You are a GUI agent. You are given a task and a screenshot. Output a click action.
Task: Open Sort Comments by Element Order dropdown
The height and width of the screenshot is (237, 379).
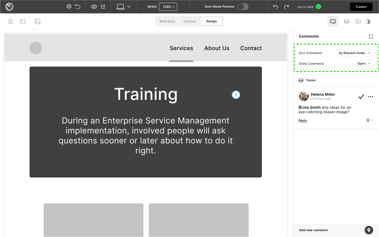click(x=354, y=53)
